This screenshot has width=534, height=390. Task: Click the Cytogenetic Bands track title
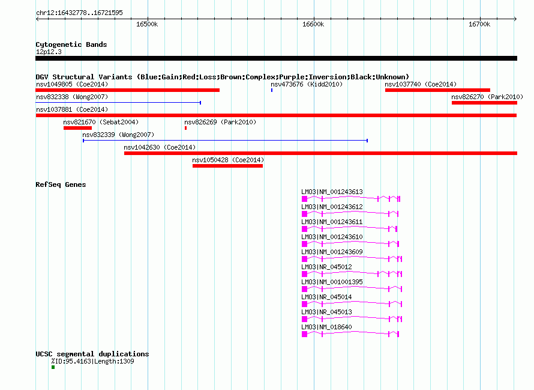click(71, 44)
